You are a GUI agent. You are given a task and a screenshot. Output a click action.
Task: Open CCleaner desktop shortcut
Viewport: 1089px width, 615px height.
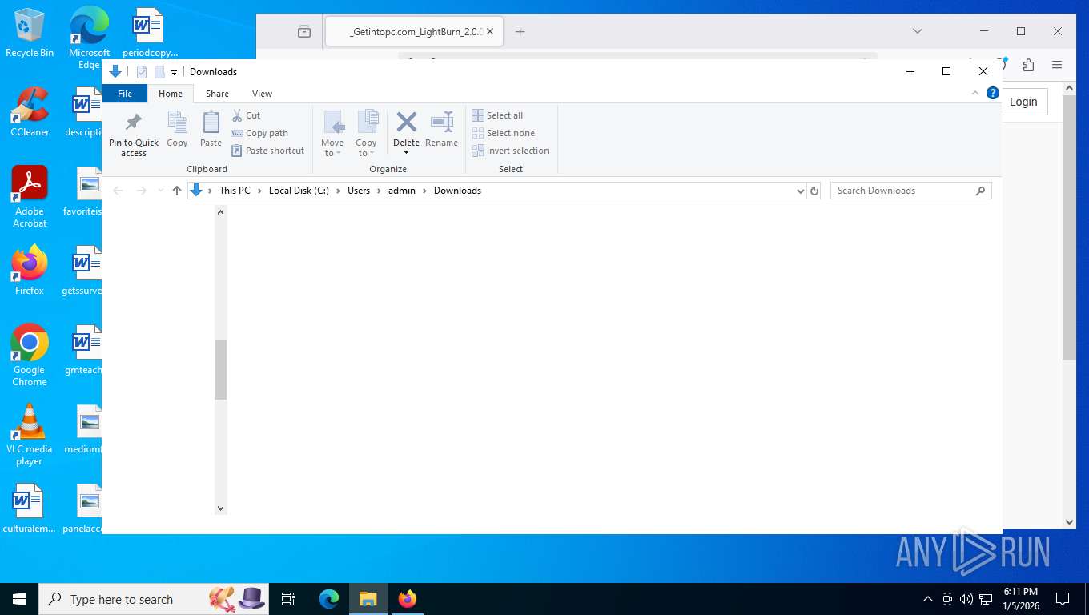[30, 112]
